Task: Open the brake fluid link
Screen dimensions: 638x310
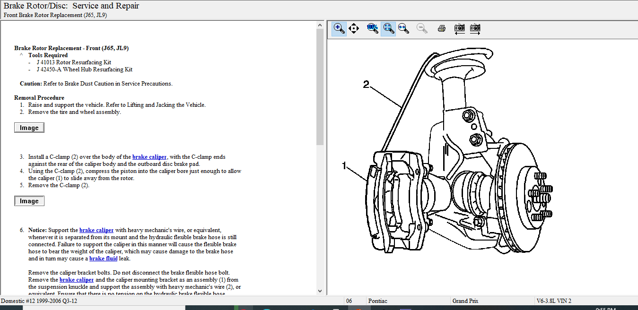Action: tap(103, 258)
